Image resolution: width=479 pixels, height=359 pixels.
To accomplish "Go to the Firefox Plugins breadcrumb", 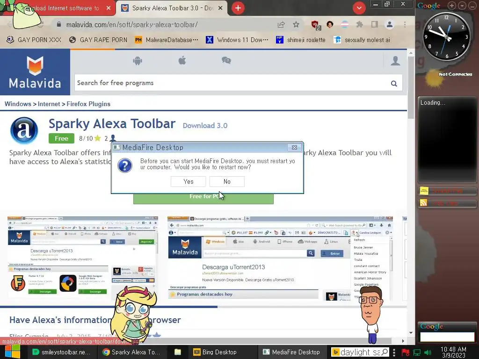I will click(88, 104).
